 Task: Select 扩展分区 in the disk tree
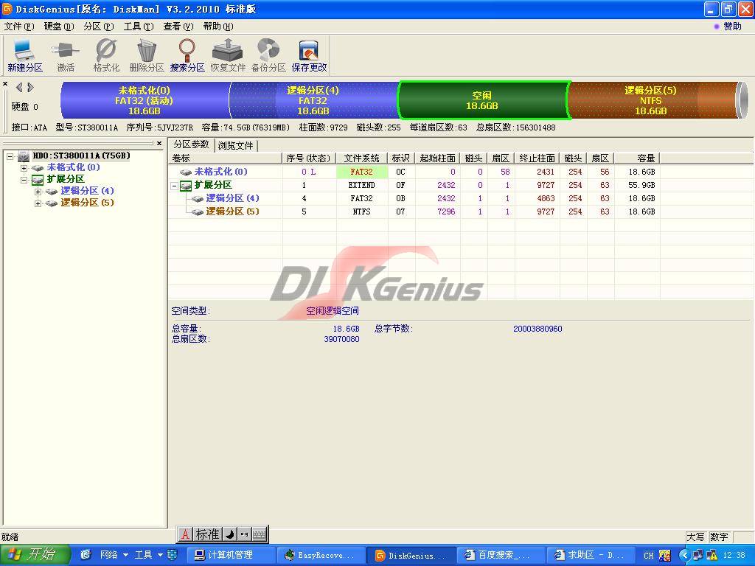pos(66,179)
